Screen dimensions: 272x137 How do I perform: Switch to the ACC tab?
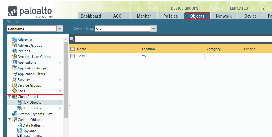click(x=117, y=16)
